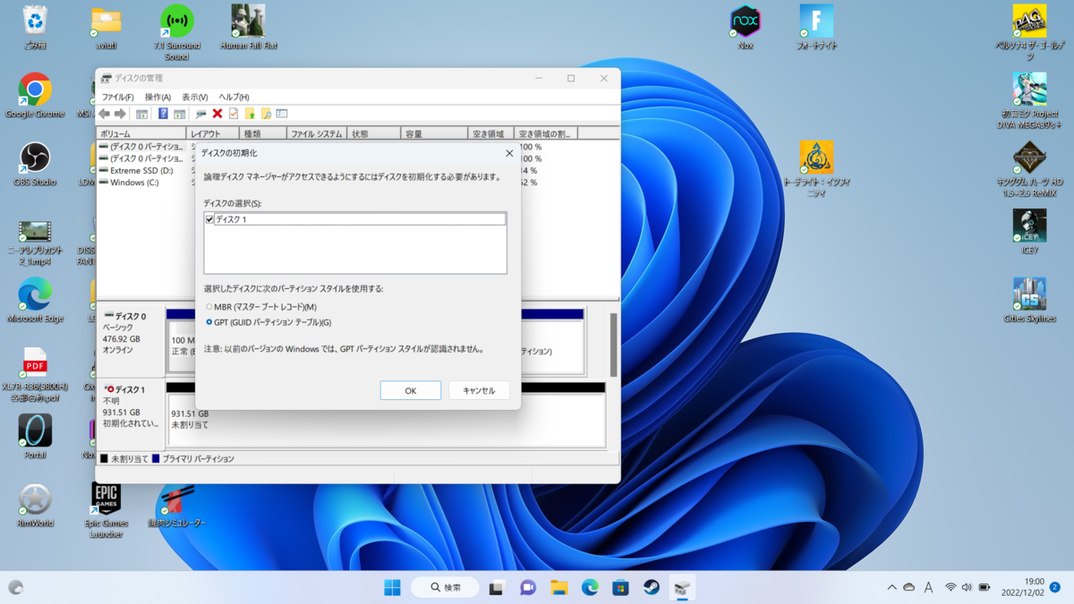Open File Explorer from the taskbar
The width and height of the screenshot is (1074, 604).
click(559, 588)
